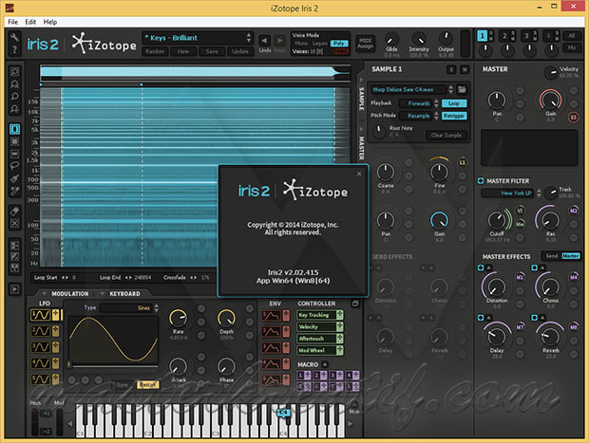
Task: Click the Clear Sample button
Action: (x=446, y=135)
